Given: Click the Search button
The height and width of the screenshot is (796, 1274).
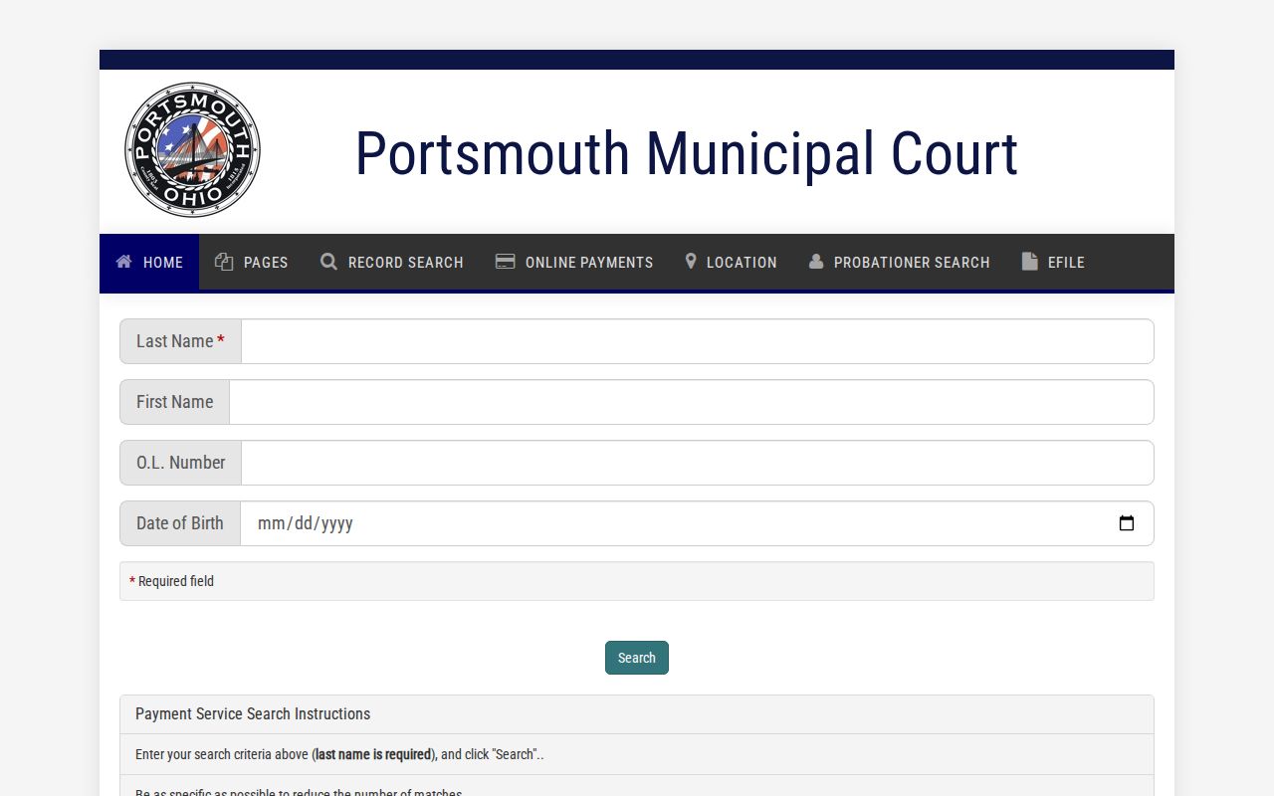Looking at the screenshot, I should [637, 658].
